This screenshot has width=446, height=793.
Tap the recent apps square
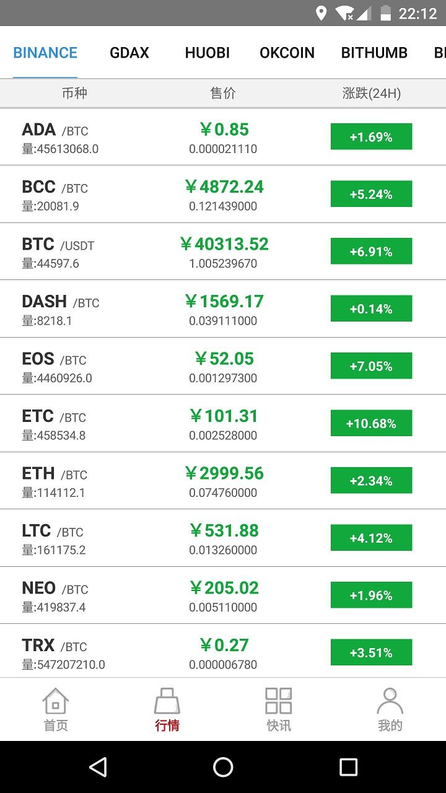[349, 767]
